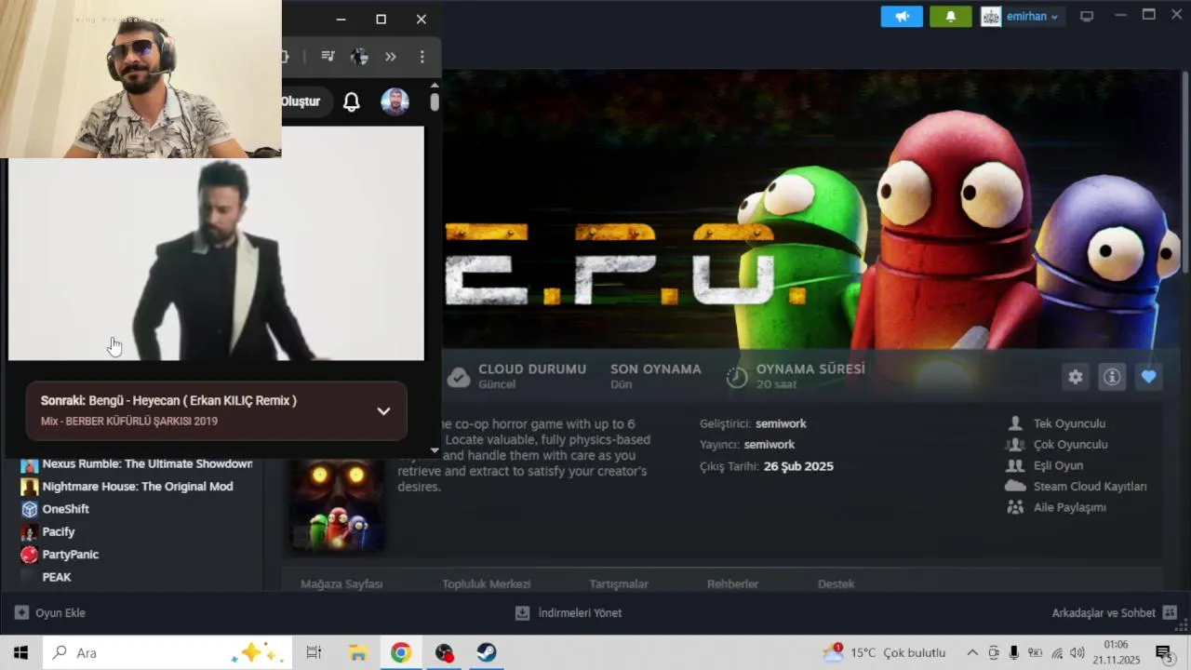The image size is (1191, 670).
Task: Click the PartyPanic game icon
Action: point(30,555)
